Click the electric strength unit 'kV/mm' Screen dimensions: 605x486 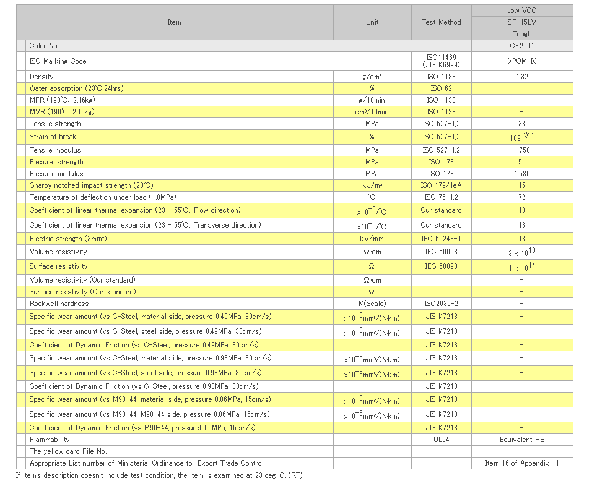(x=372, y=239)
